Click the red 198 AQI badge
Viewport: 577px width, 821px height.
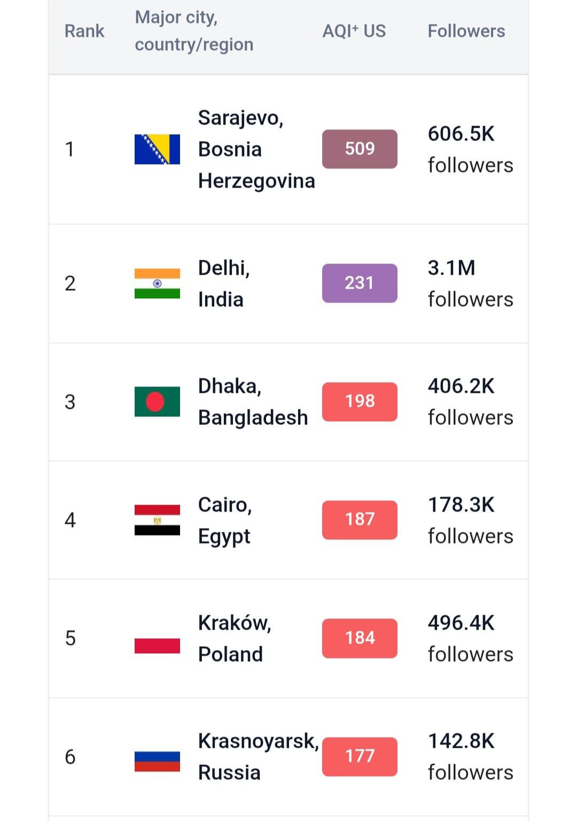tap(360, 401)
